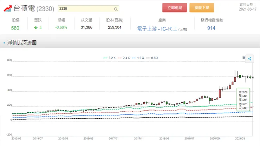Viewport: 260px width, 146px height.
Task: Click the red trending-arrow logo icon
Action: coord(8,8)
